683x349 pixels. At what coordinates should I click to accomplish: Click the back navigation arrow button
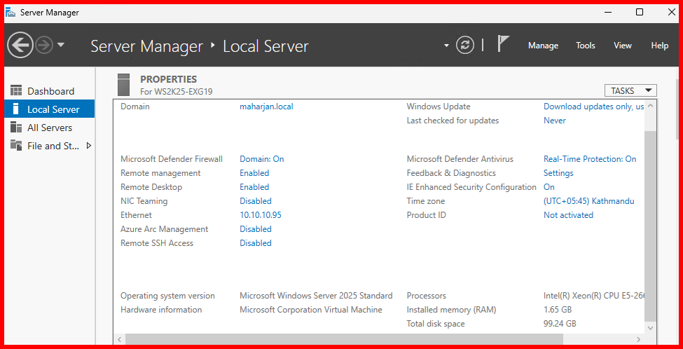pos(20,46)
